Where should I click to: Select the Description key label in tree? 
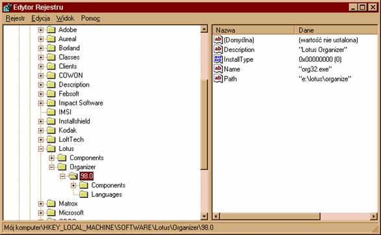tap(74, 85)
